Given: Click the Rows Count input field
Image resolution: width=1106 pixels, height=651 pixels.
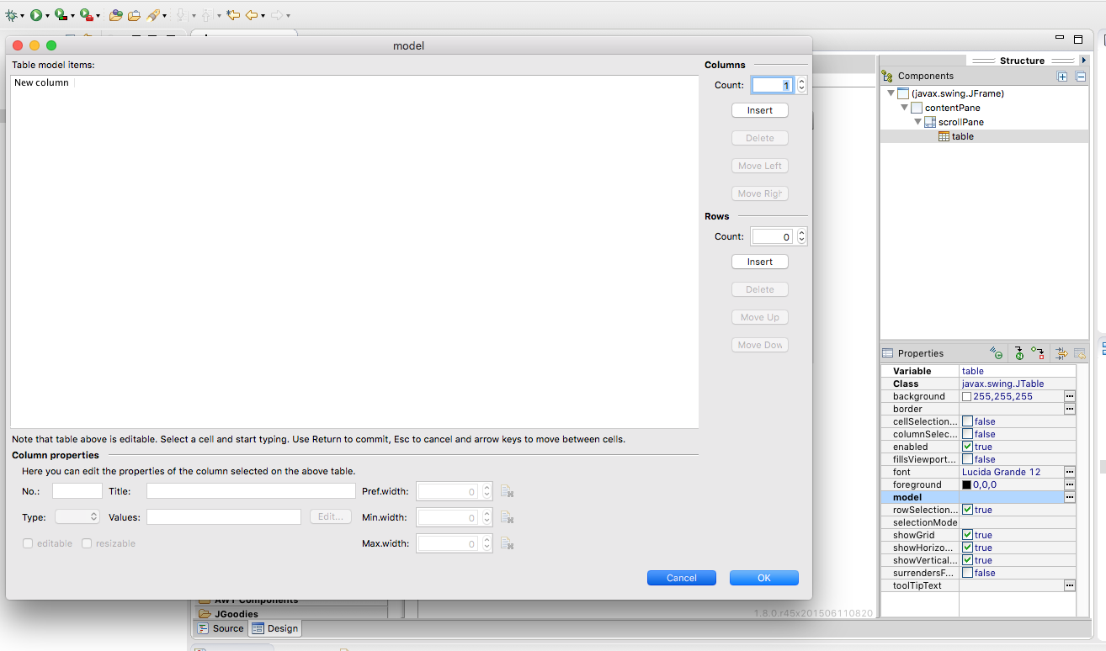Looking at the screenshot, I should pyautogui.click(x=773, y=236).
